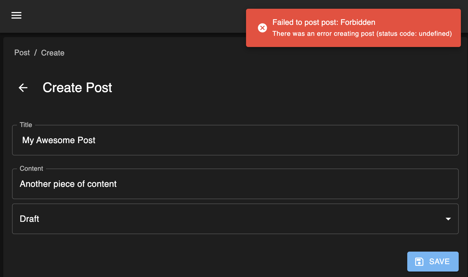Viewport: 468px width, 277px height.
Task: Click the caret arrow in Draft select
Action: tap(448, 219)
